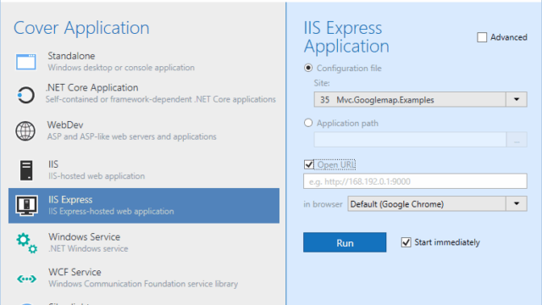542x305 pixels.
Task: Click the Run button
Action: click(345, 242)
